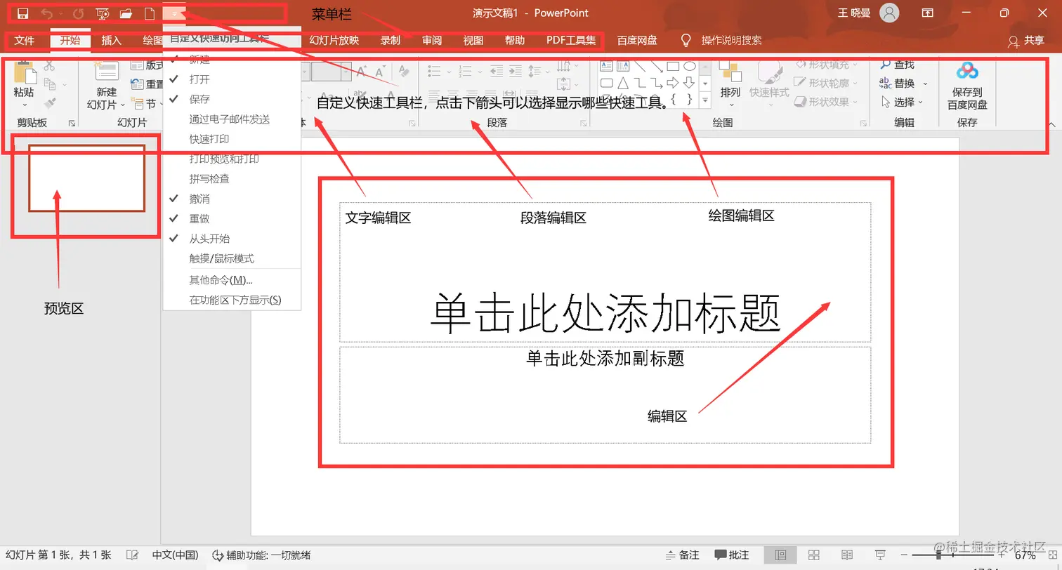
Task: Click the 共享 (Share) button
Action: (x=1026, y=41)
